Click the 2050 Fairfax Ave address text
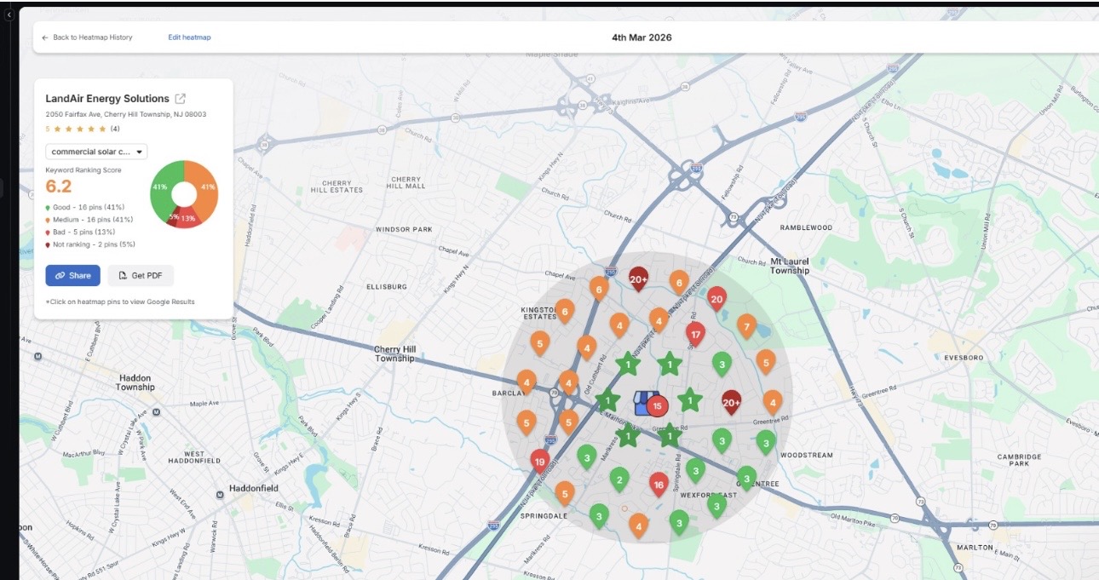This screenshot has width=1099, height=580. coord(126,114)
